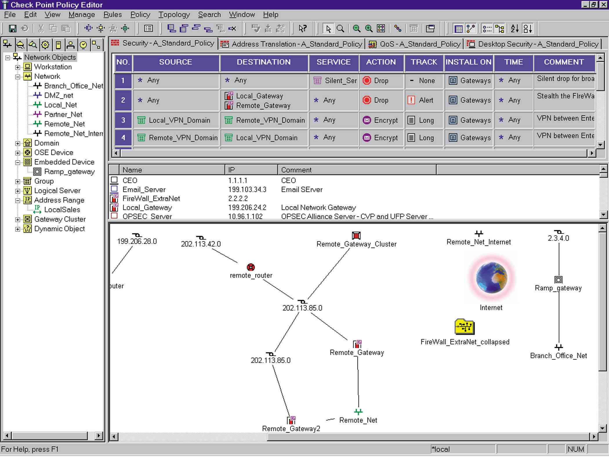Screen dimensions: 609x457
Task: Click the install policy down-arrow icon
Action: tap(268, 28)
